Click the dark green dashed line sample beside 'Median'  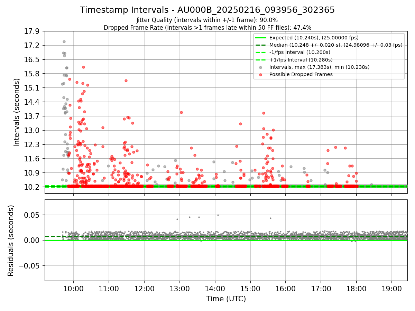[260, 45]
